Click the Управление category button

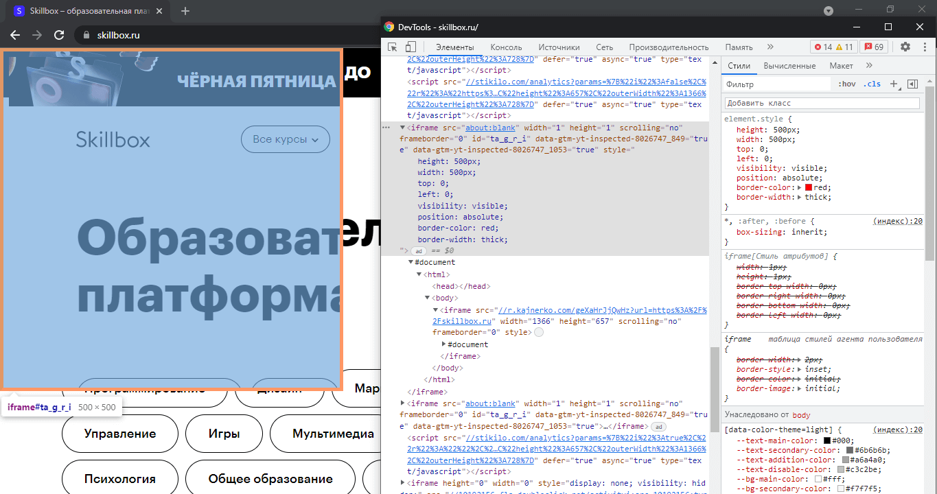click(x=120, y=434)
